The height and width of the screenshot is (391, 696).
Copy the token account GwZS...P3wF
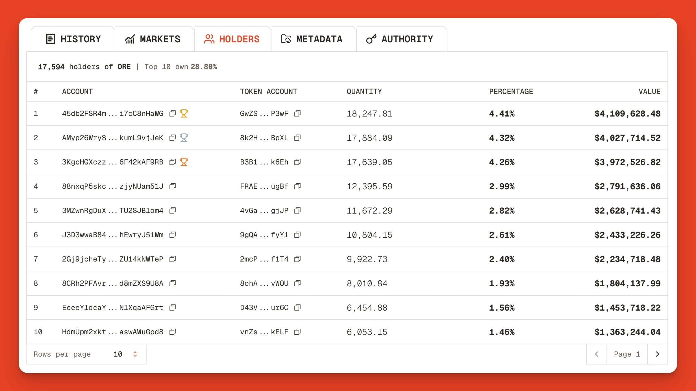click(x=297, y=113)
